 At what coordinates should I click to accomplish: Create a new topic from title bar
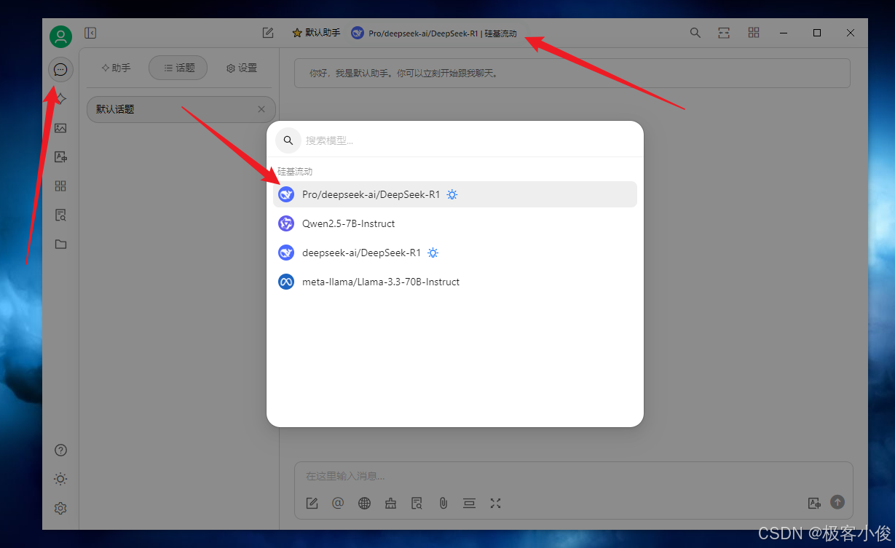268,33
